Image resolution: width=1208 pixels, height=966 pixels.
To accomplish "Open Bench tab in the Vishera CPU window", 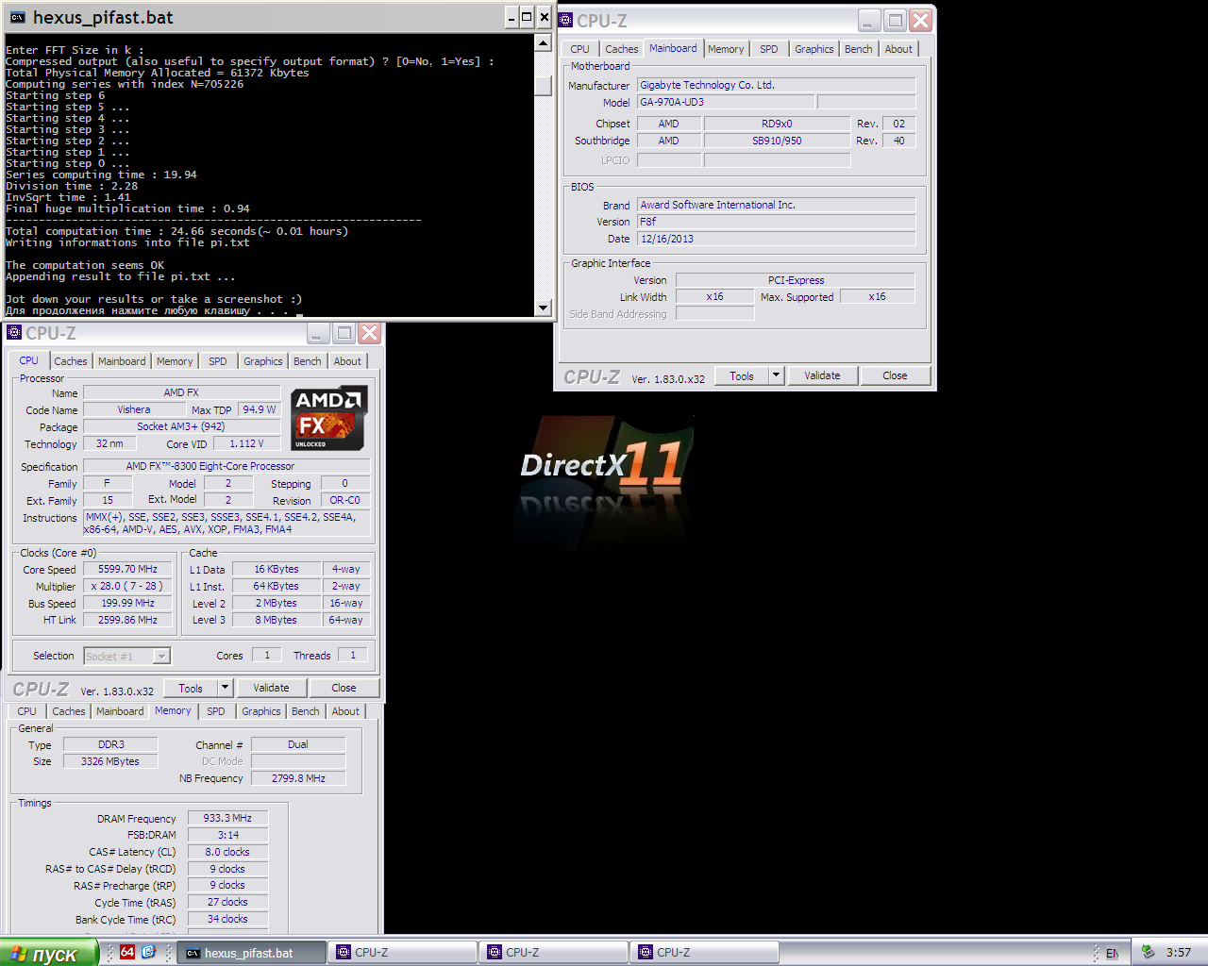I will click(307, 361).
